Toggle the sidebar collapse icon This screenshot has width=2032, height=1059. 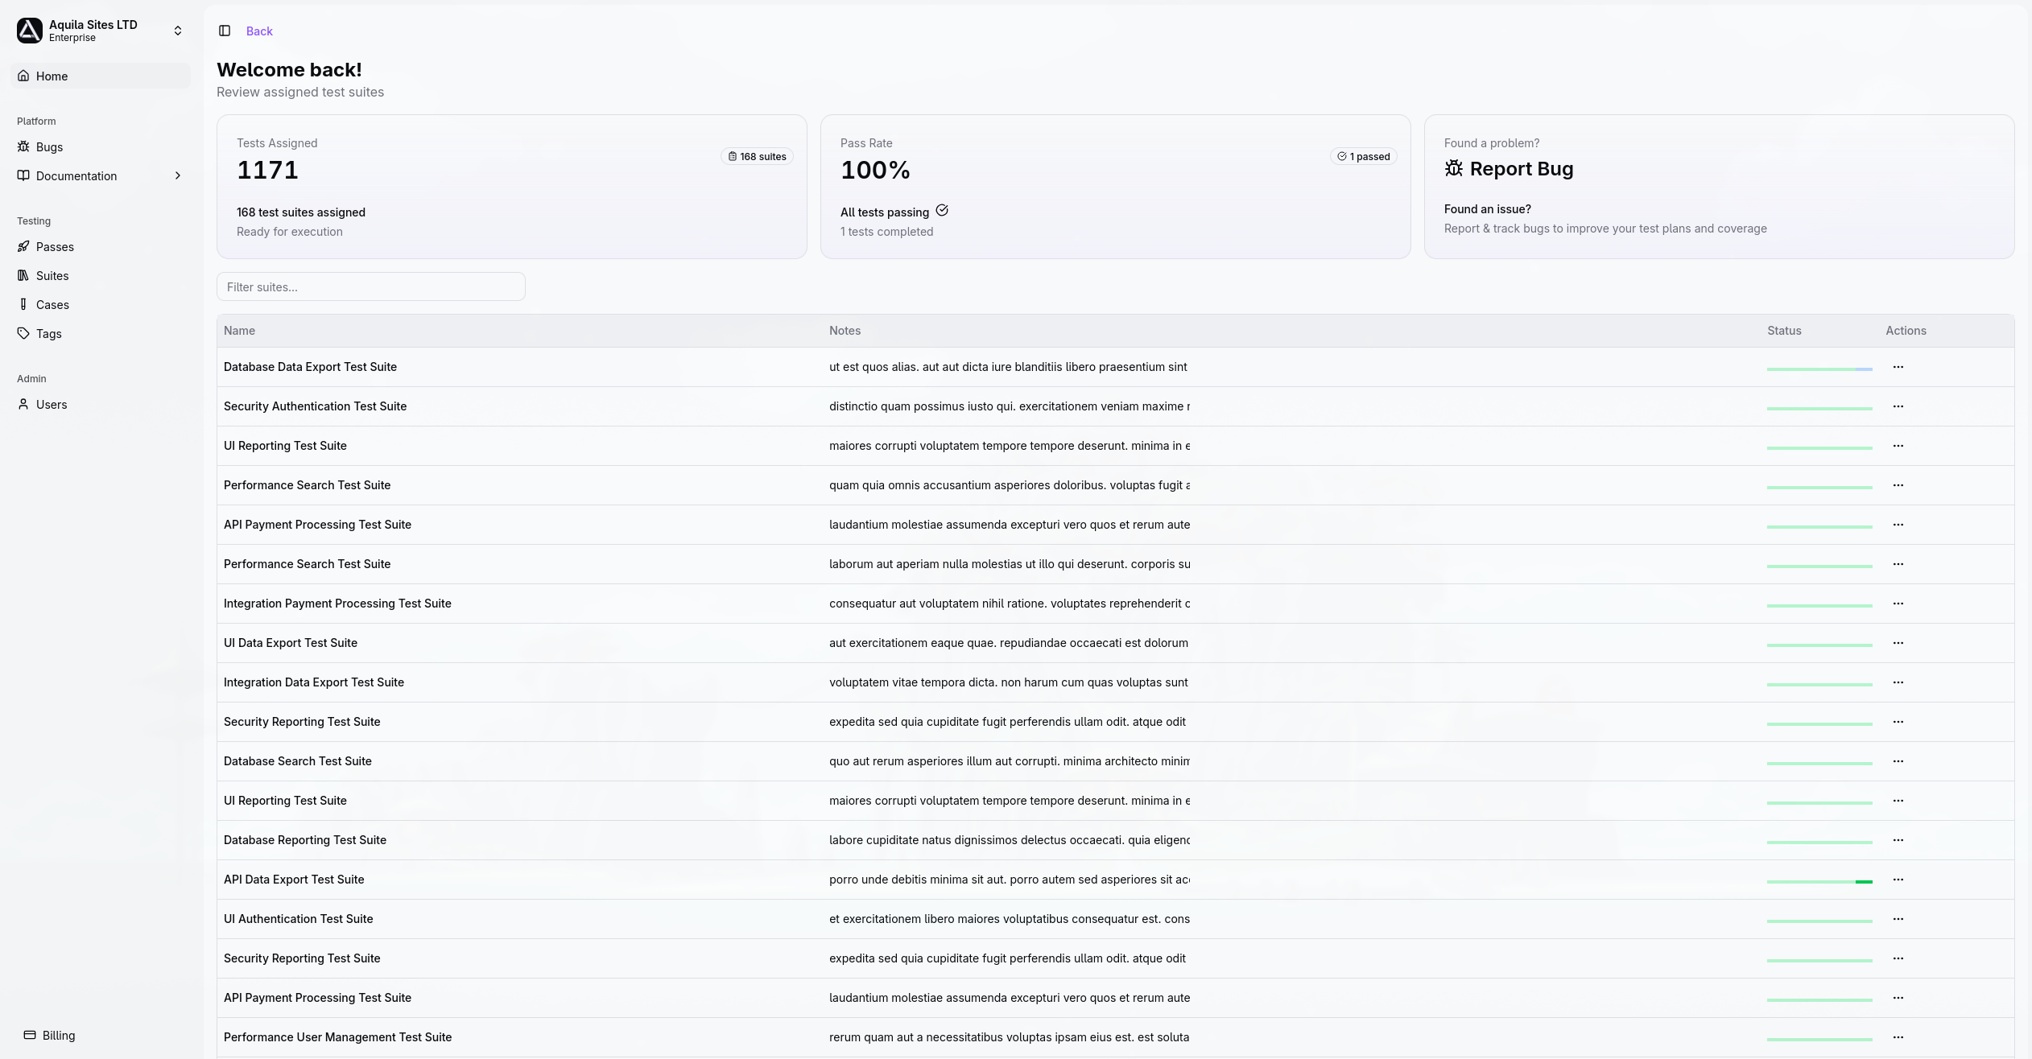(223, 31)
